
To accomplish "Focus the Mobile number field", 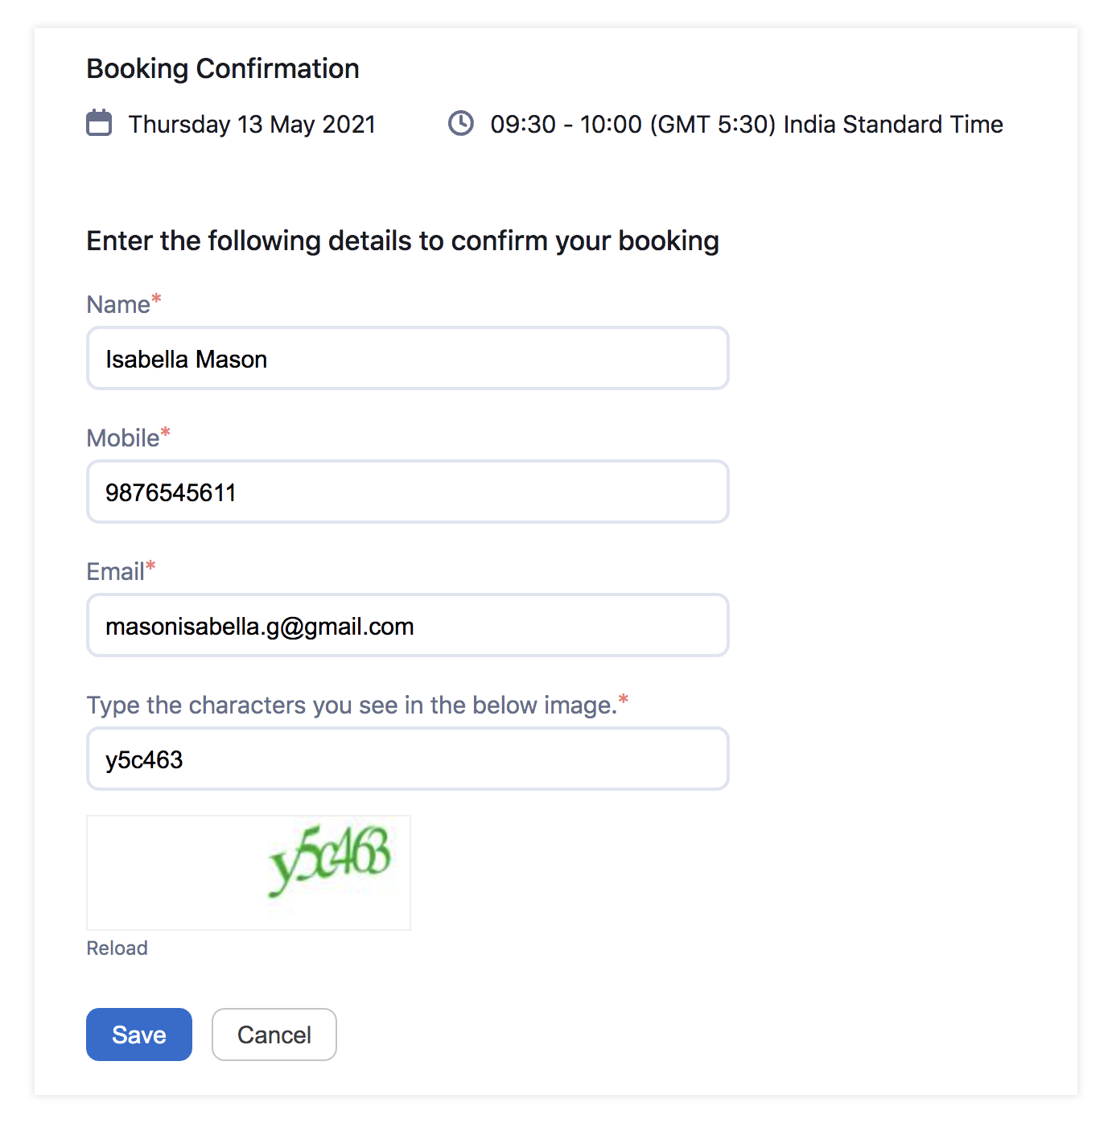I will click(408, 492).
